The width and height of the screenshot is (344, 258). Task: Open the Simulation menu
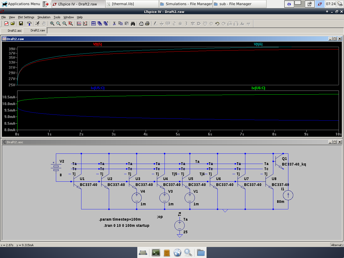click(x=44, y=17)
